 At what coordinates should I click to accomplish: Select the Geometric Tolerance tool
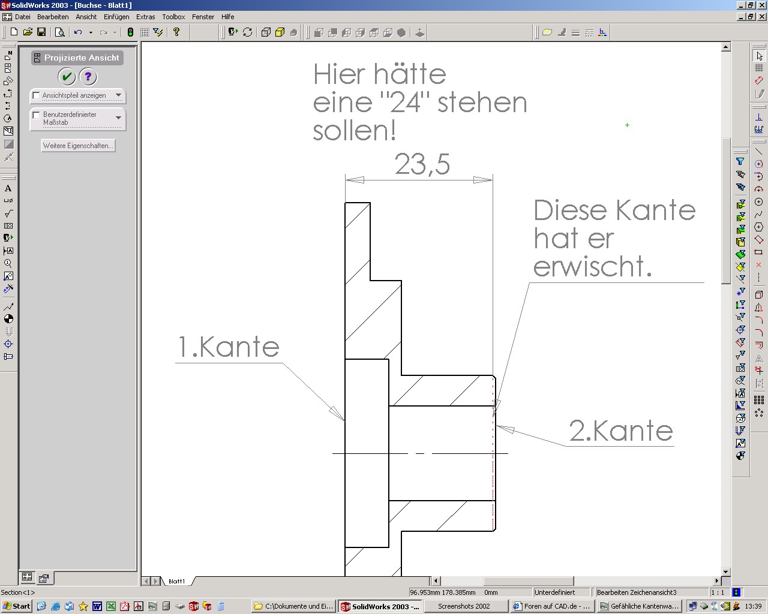[x=8, y=226]
